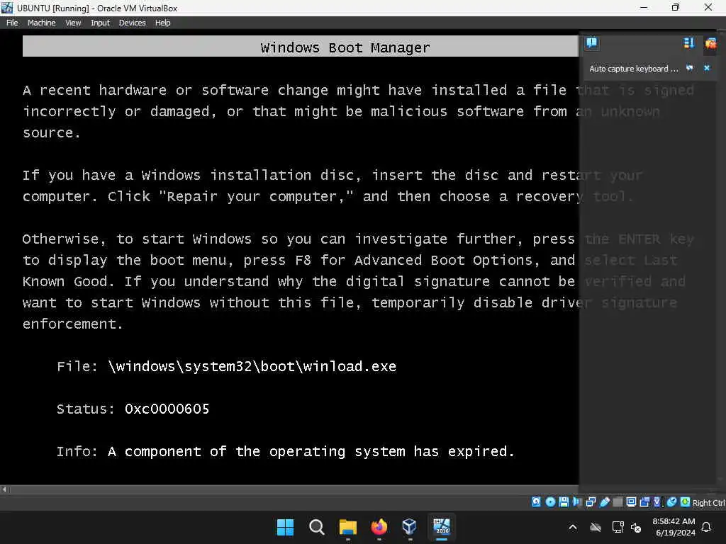Click the network adapter status icon
726x544 pixels.
click(x=591, y=502)
